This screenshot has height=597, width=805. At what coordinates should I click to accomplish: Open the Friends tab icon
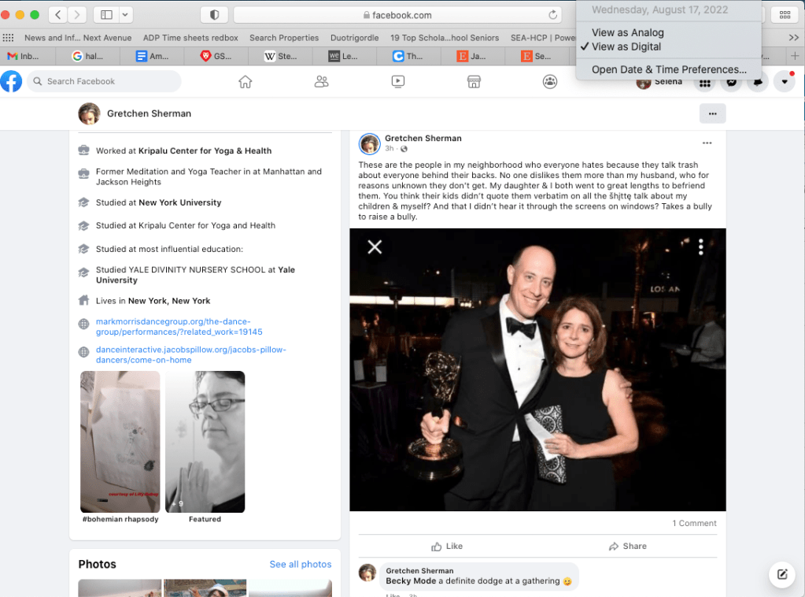pos(321,81)
